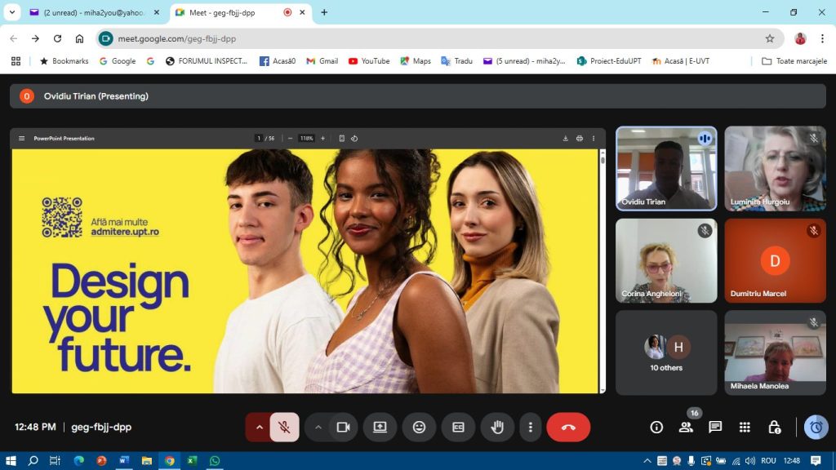The height and width of the screenshot is (470, 836).
Task: Open more options three-dot menu in call bar
Action: (531, 427)
